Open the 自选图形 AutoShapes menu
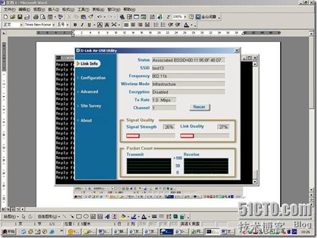The image size is (317, 238). point(49,217)
